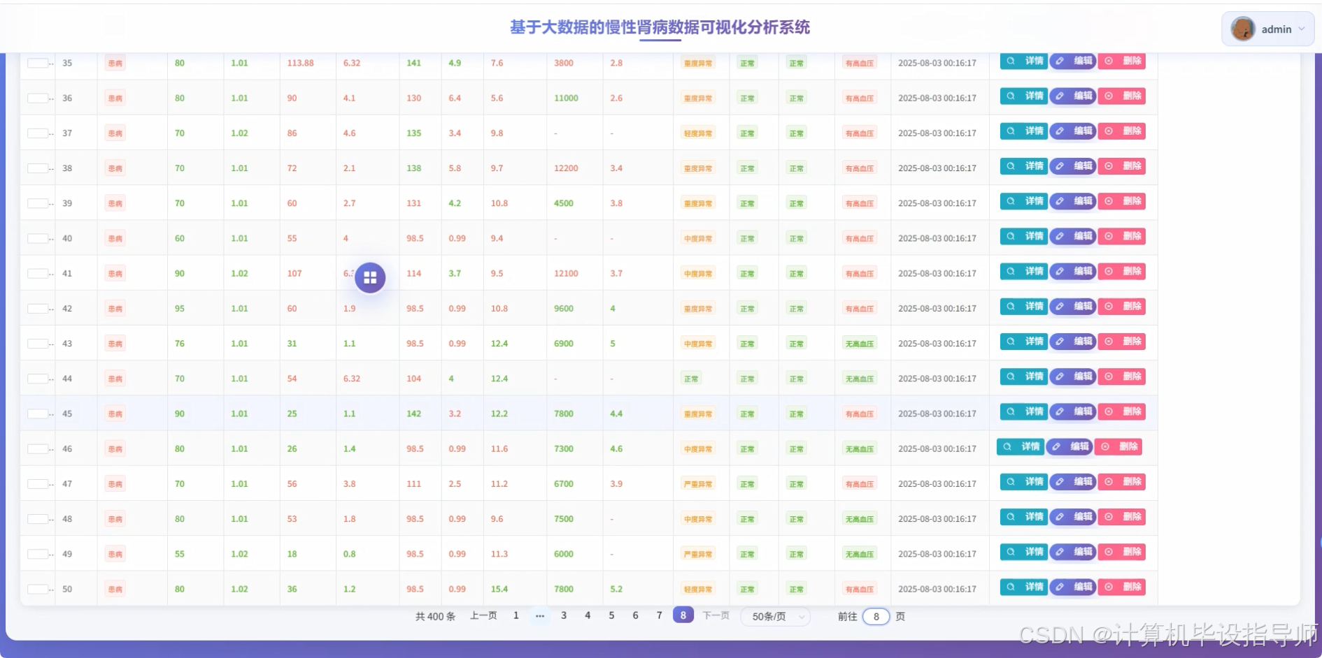Expand the pagination ellipsis pages
Screen dimensions: 1322x658
(540, 615)
